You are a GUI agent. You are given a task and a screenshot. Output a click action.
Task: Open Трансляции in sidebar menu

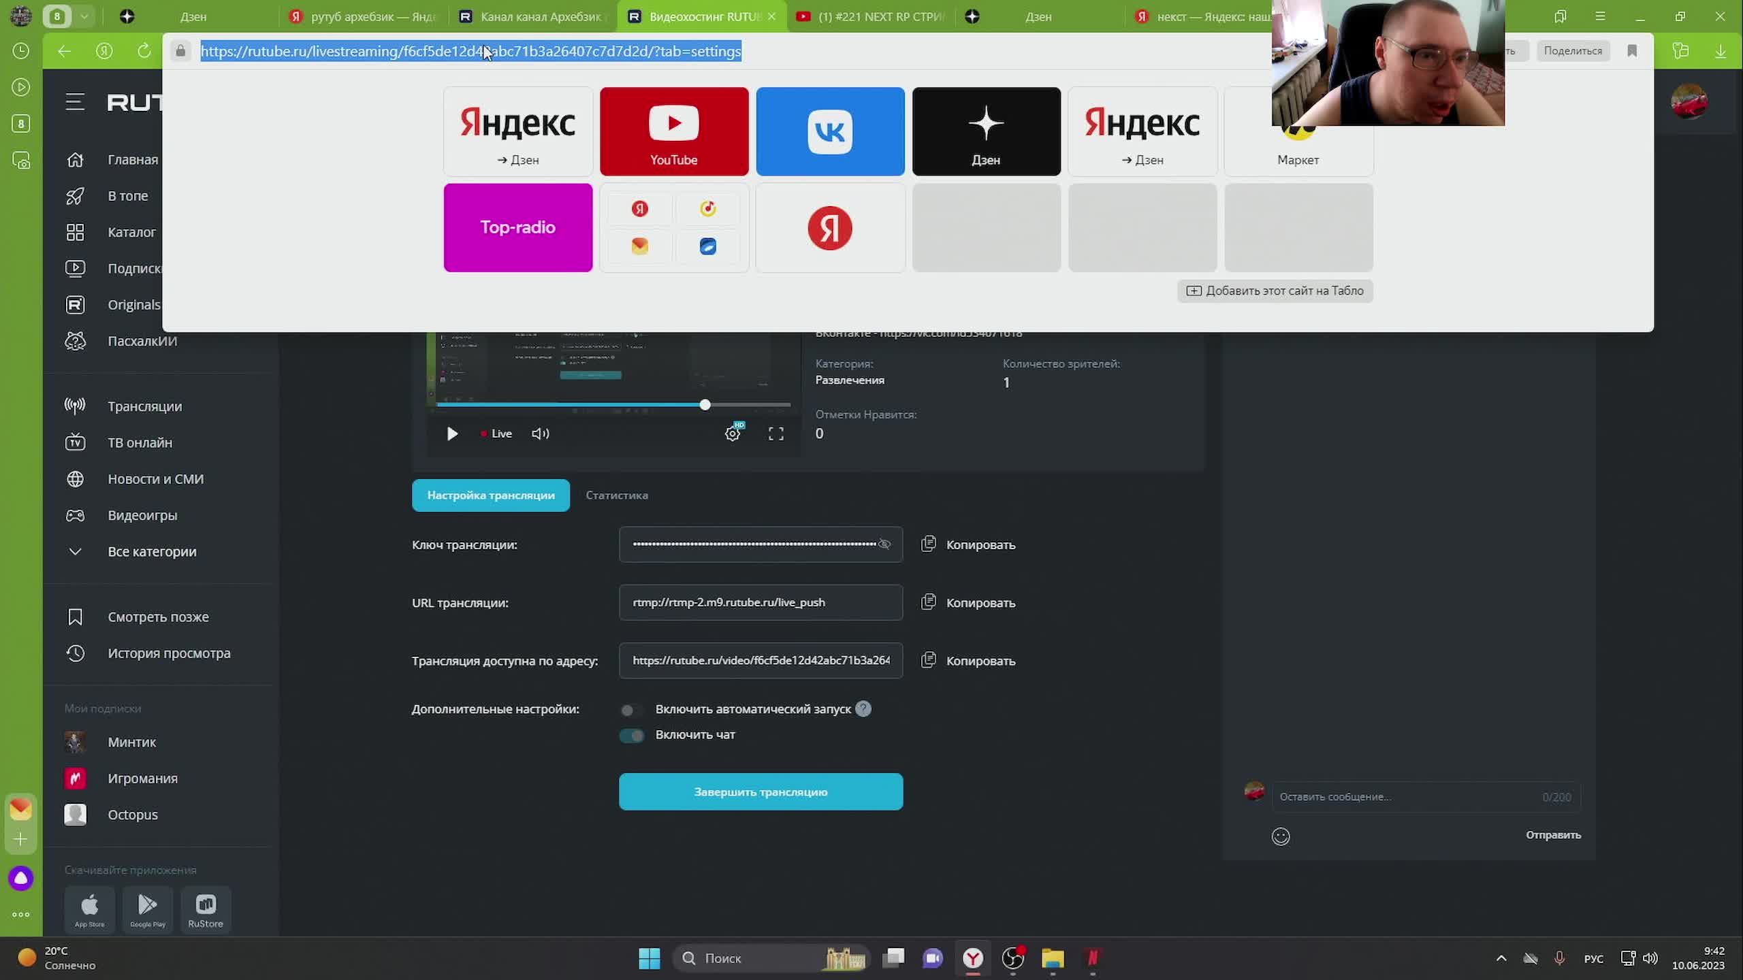(144, 406)
